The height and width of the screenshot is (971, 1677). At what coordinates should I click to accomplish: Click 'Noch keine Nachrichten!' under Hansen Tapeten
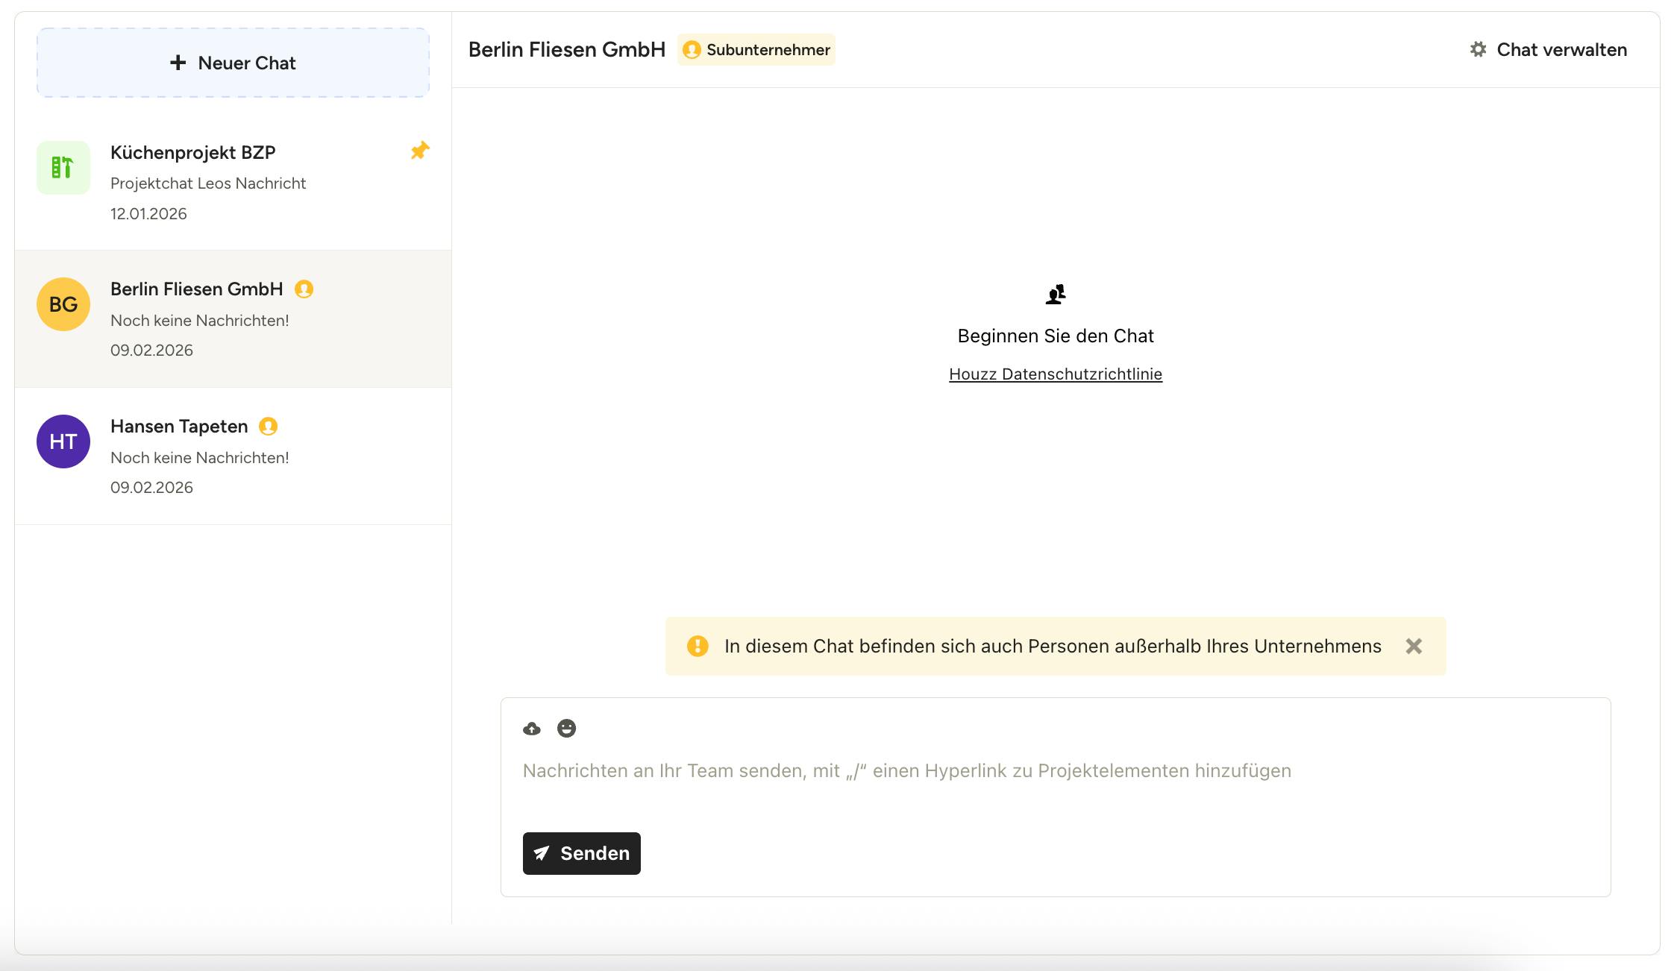pyautogui.click(x=200, y=458)
